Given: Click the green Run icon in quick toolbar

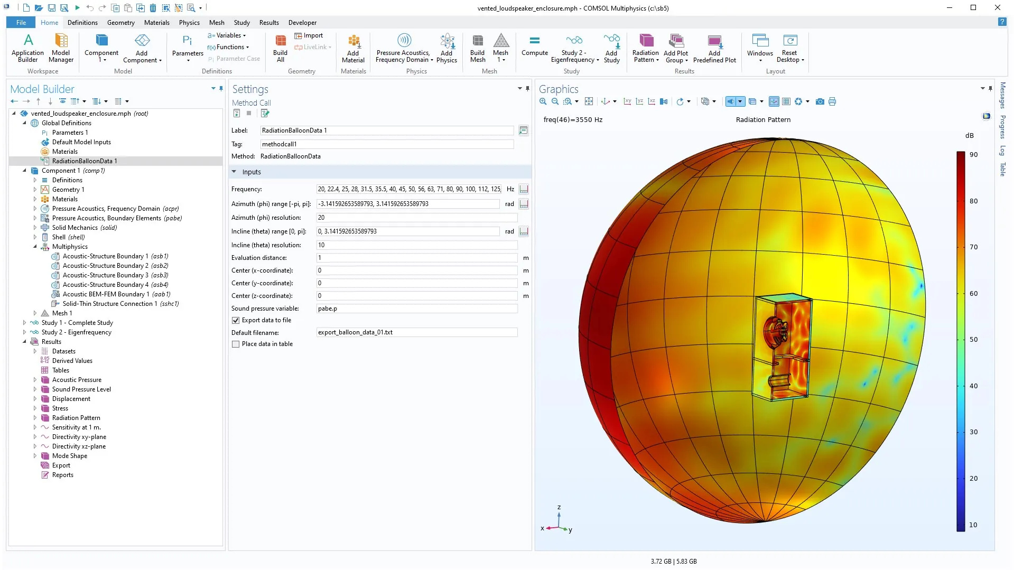Looking at the screenshot, I should tap(77, 8).
